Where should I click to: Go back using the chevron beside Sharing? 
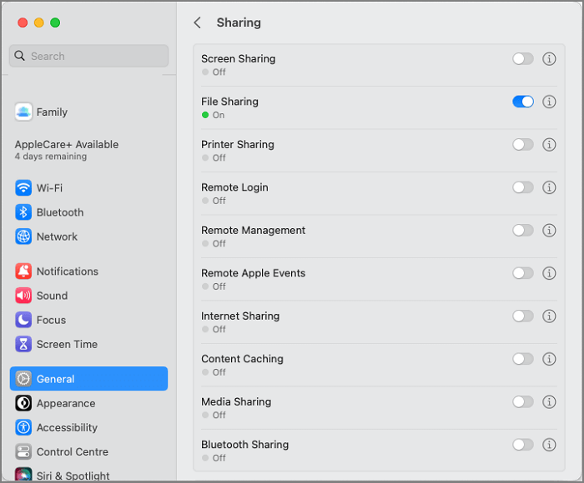click(x=198, y=22)
